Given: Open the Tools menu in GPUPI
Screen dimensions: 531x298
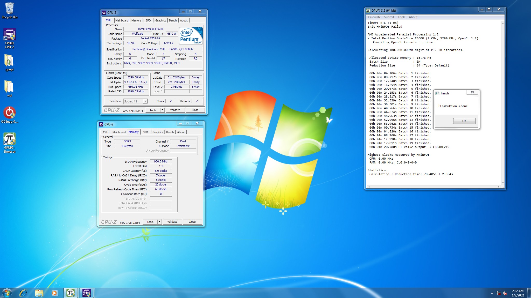Looking at the screenshot, I should 401,17.
